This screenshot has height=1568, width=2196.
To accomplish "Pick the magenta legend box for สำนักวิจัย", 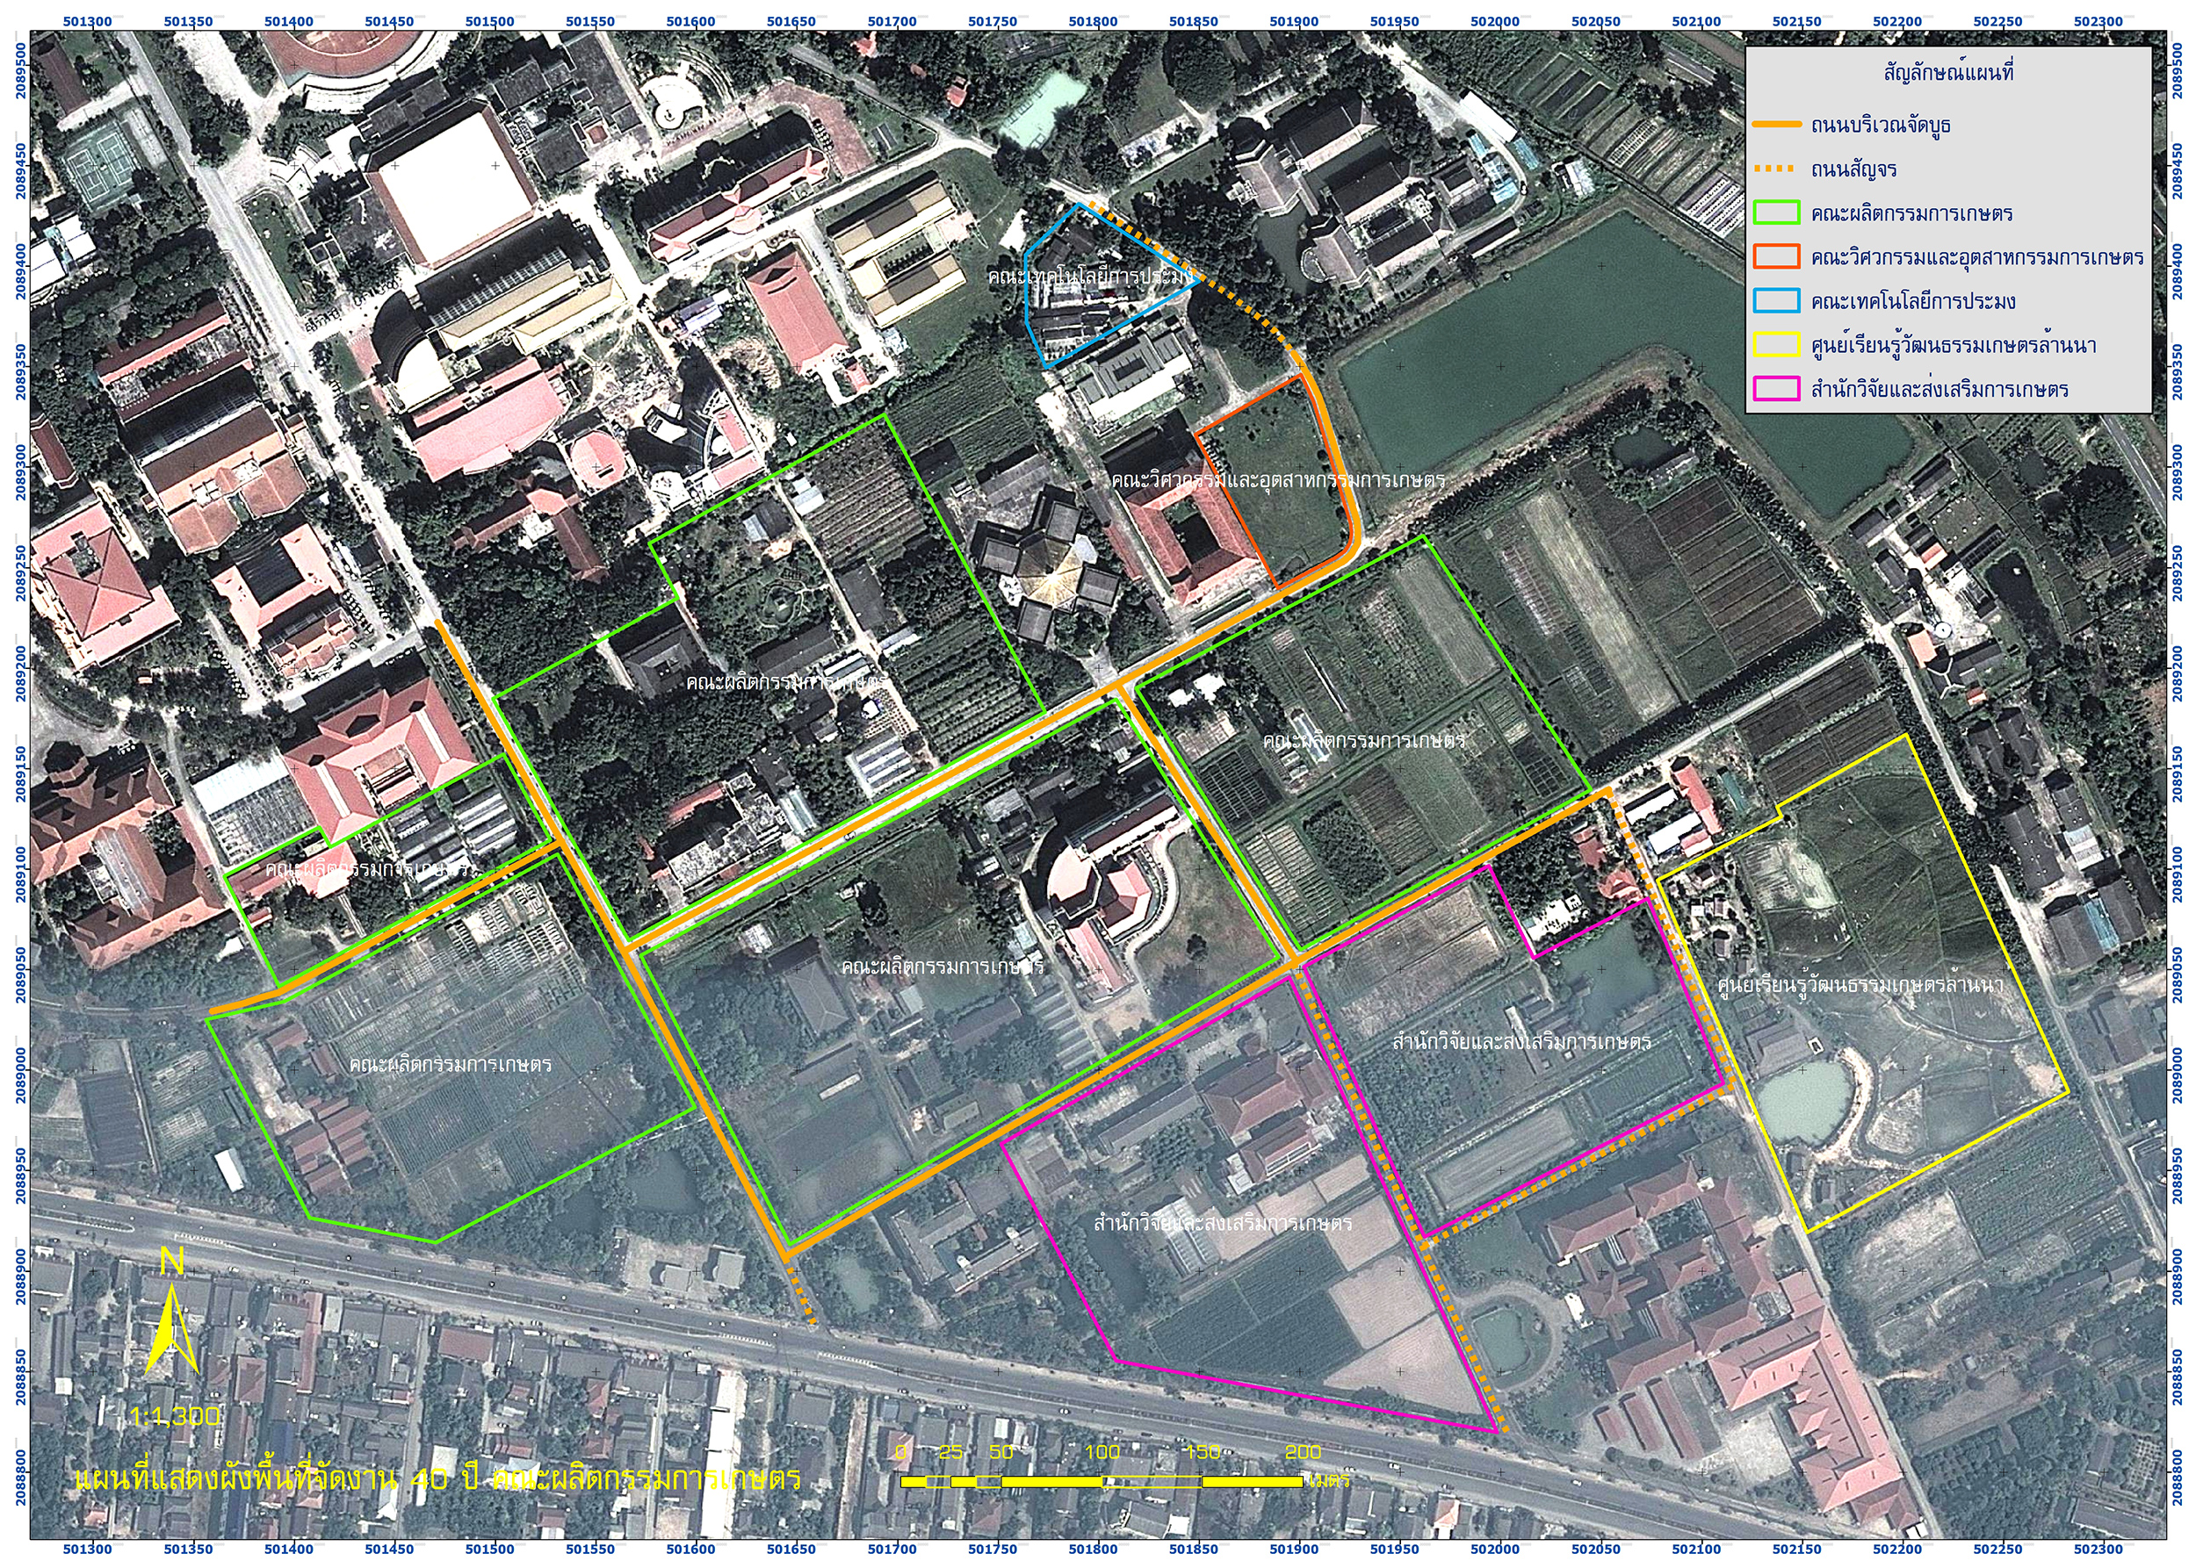I will point(1776,389).
